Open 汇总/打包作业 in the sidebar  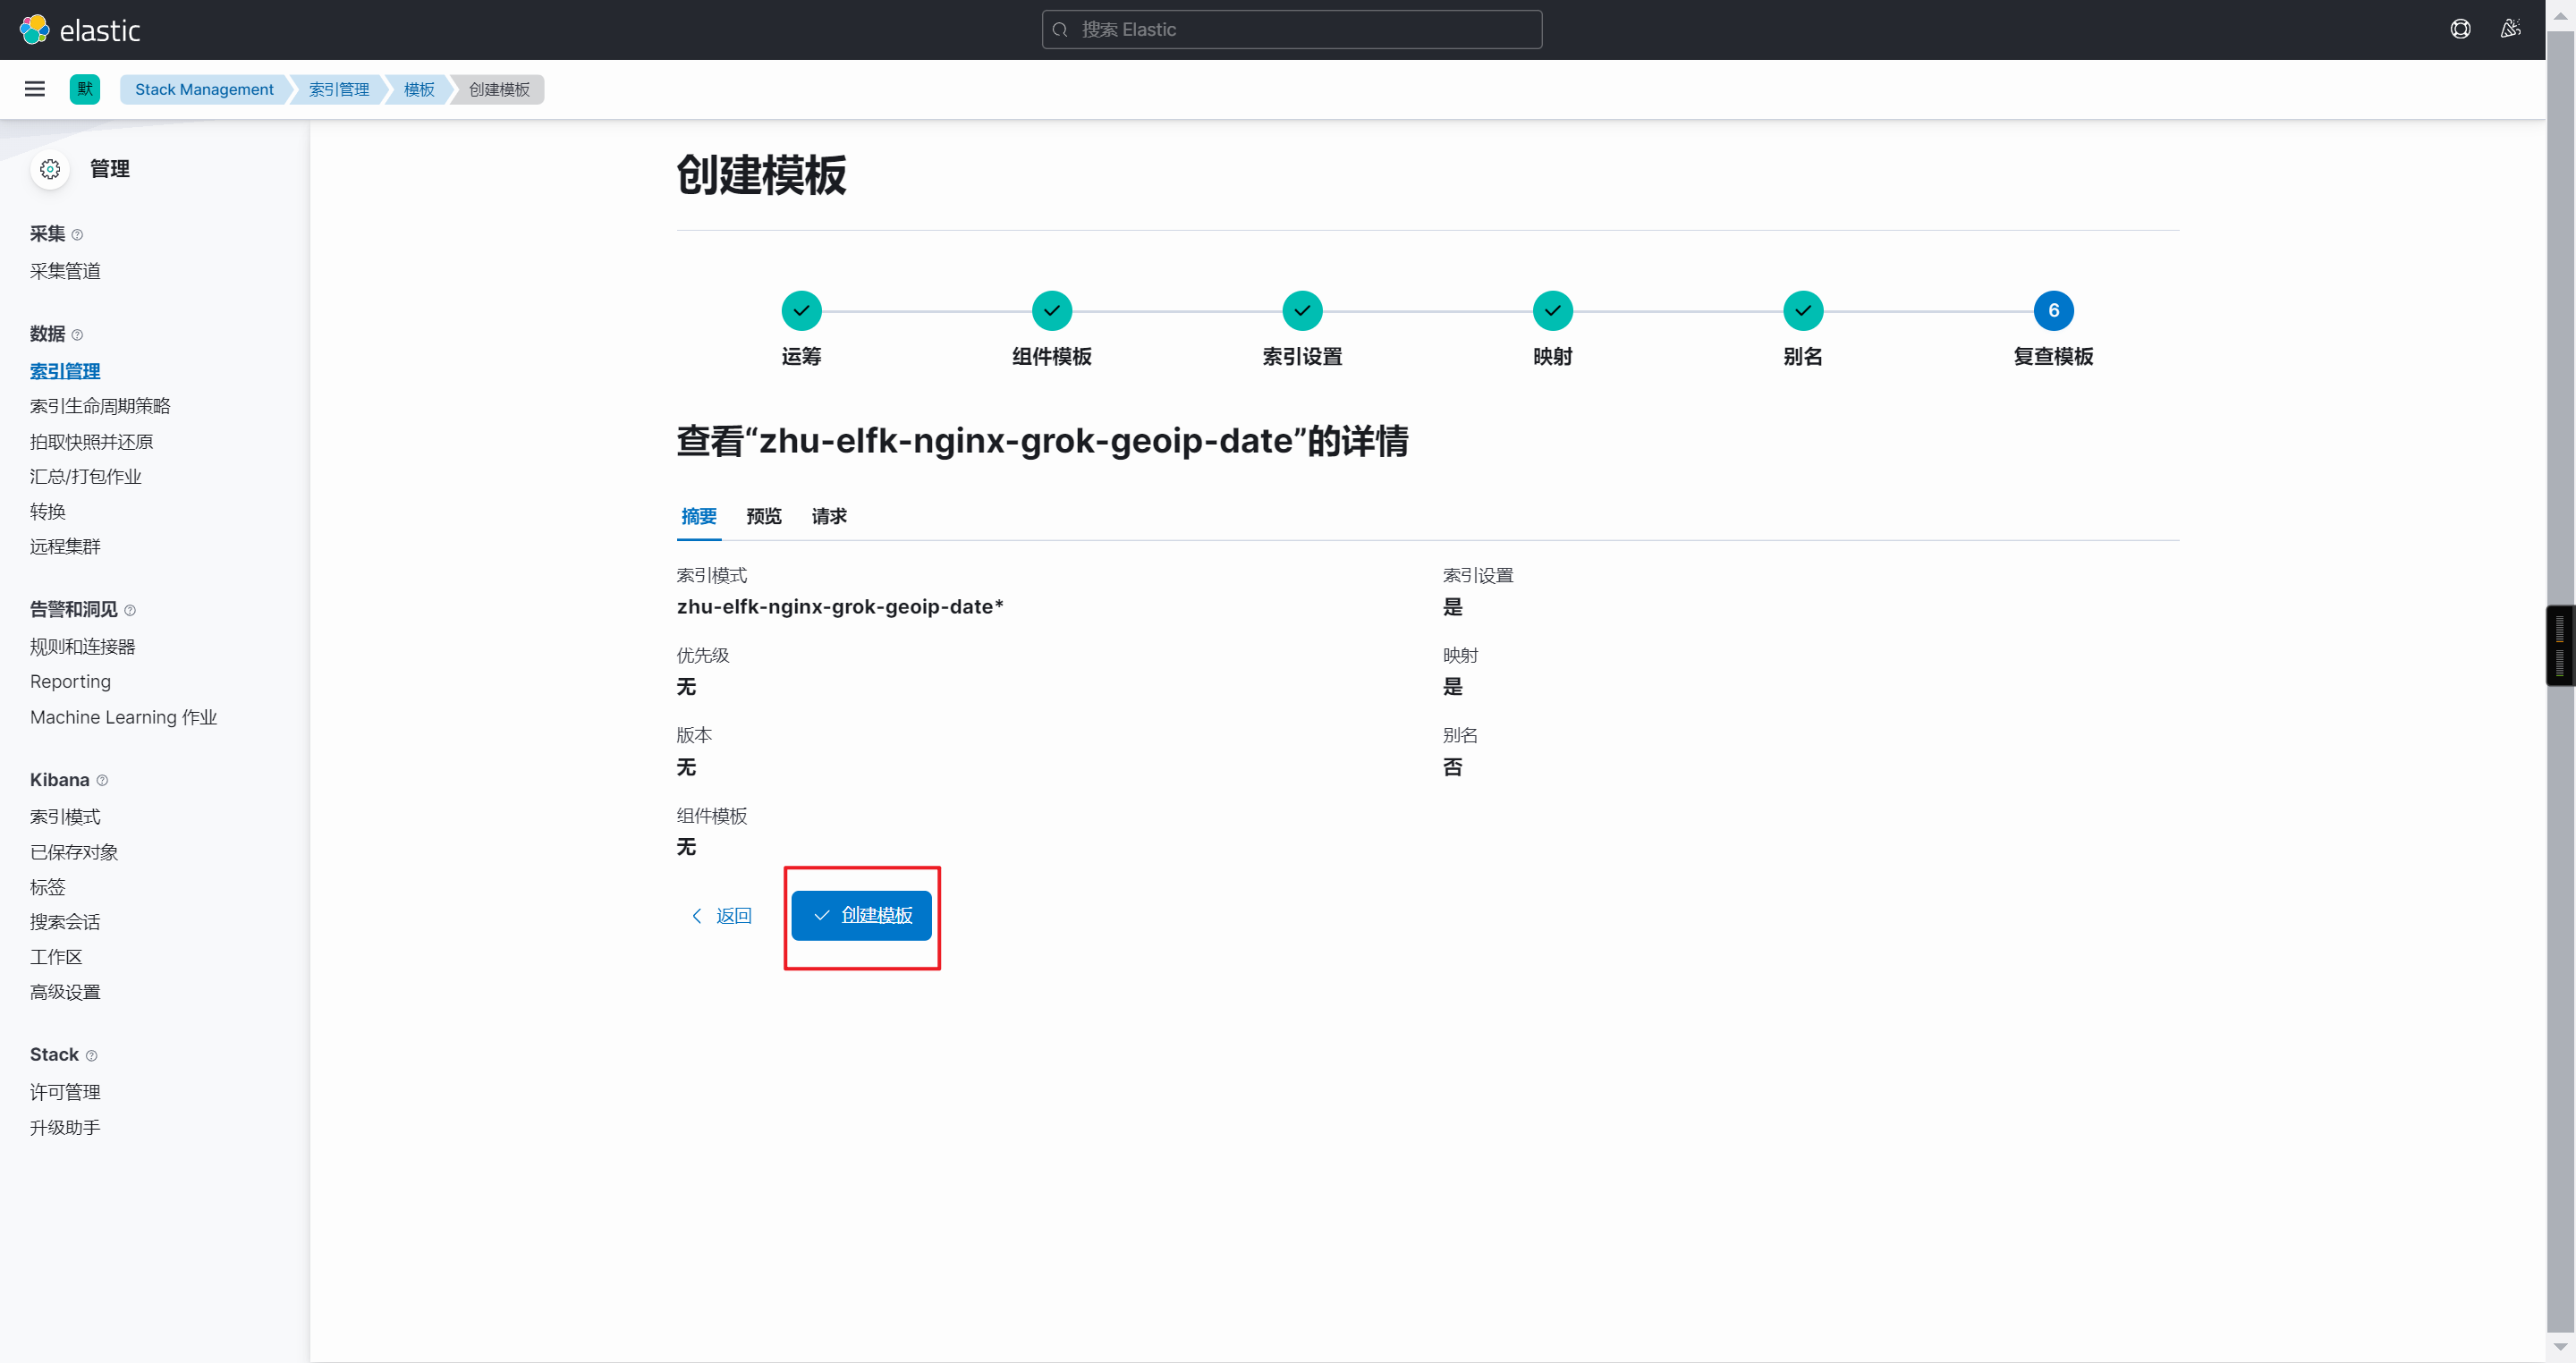(x=86, y=477)
